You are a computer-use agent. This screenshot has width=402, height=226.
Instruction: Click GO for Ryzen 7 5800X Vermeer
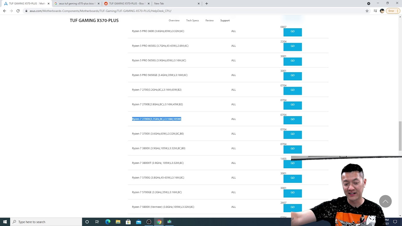[x=292, y=207]
